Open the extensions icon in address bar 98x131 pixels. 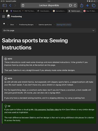pyautogui.click(x=70, y=6)
